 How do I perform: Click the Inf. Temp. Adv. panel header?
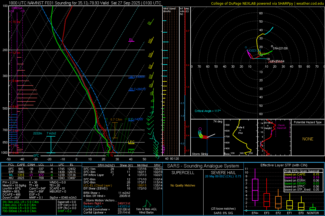click(185, 11)
